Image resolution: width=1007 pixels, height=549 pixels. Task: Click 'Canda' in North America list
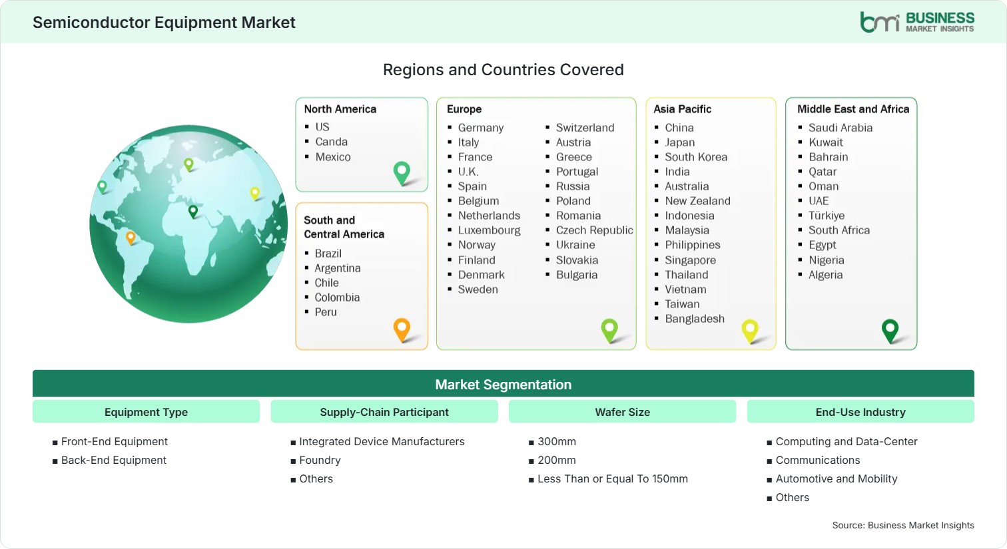[x=332, y=142]
